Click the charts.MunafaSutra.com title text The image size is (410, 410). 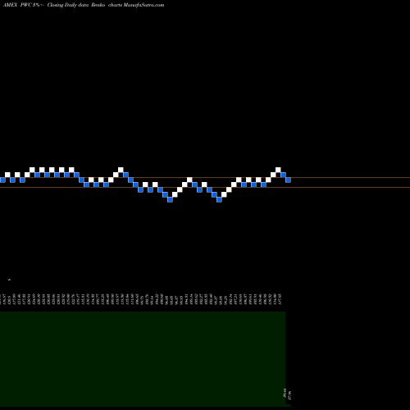[x=136, y=5]
